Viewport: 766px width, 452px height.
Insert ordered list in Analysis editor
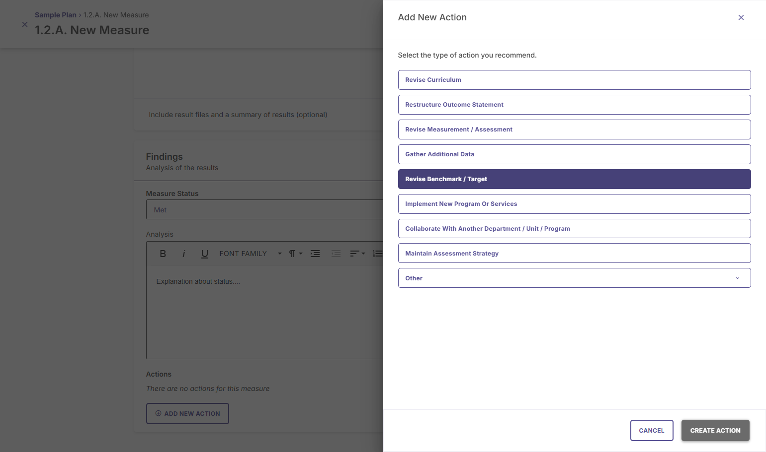pos(378,254)
